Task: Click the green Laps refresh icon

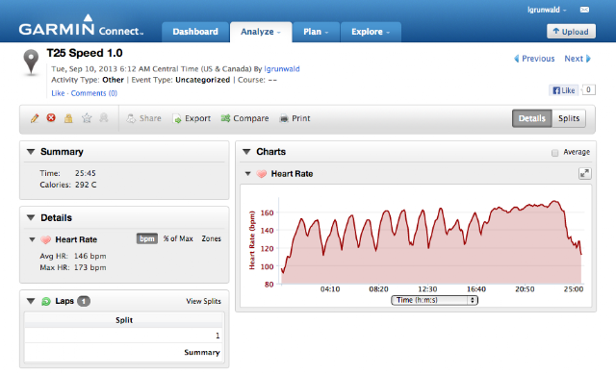Action: (x=46, y=301)
